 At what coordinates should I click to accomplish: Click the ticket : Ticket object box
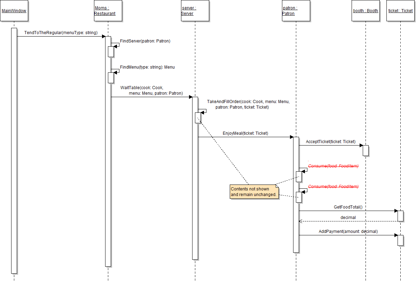400,11
